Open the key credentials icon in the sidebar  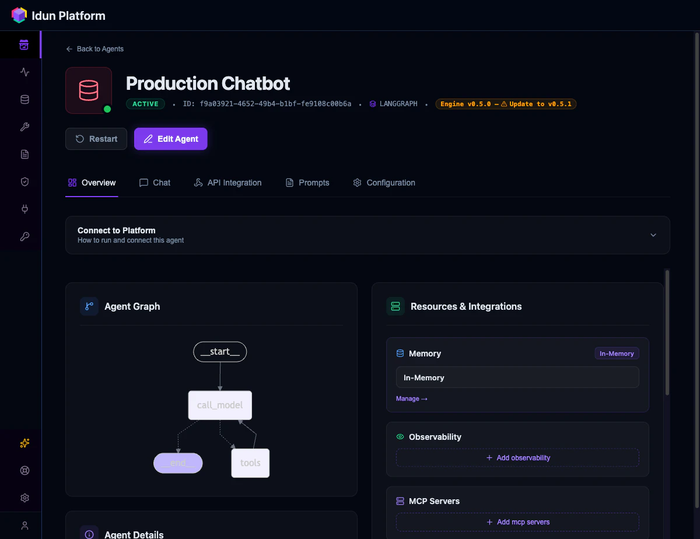tap(24, 236)
